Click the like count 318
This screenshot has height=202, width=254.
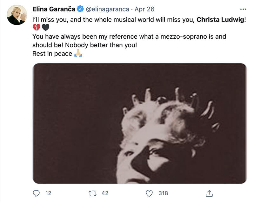click(163, 193)
